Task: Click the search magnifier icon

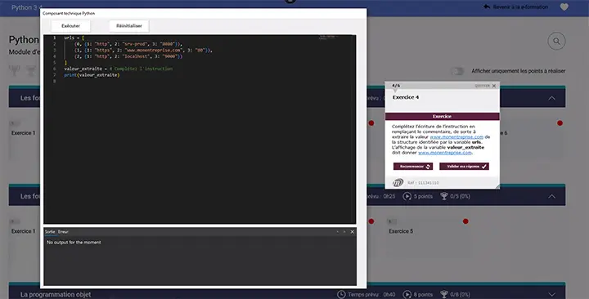Action: coord(556,42)
